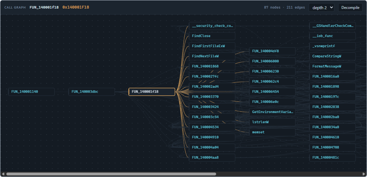The height and width of the screenshot is (177, 367).
Task: Select the __iob_func node
Action: (x=332, y=36)
